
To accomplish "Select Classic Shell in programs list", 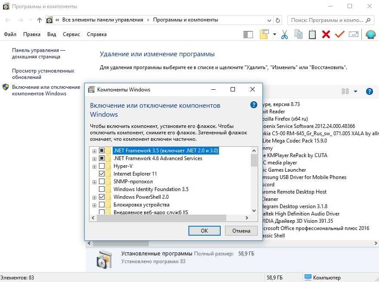I will [x=274, y=236].
